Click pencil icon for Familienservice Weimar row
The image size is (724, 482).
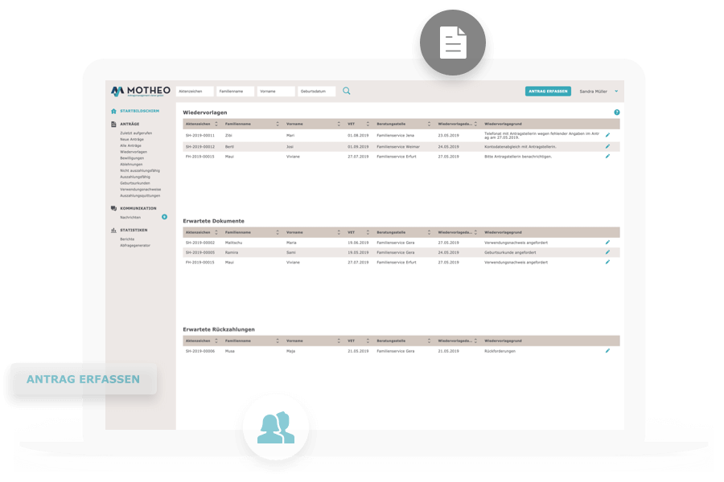607,146
